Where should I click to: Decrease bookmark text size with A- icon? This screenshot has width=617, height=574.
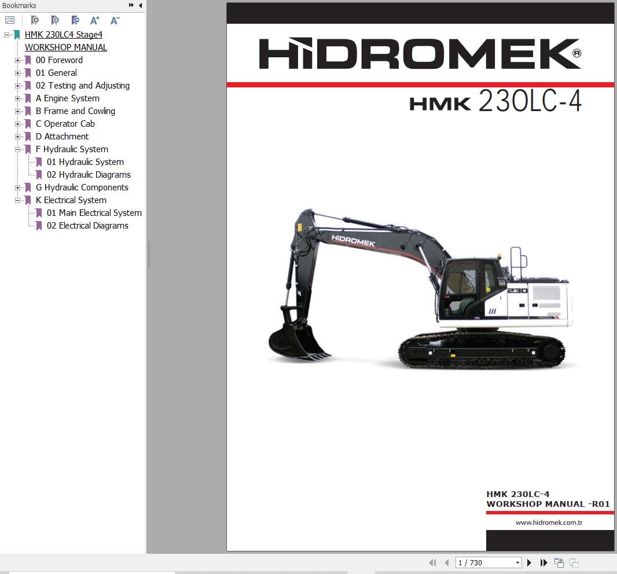pos(115,20)
